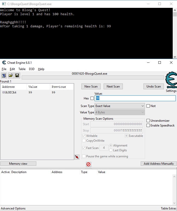Enable the Not checkbox
The image size is (177, 211).
pos(148,106)
